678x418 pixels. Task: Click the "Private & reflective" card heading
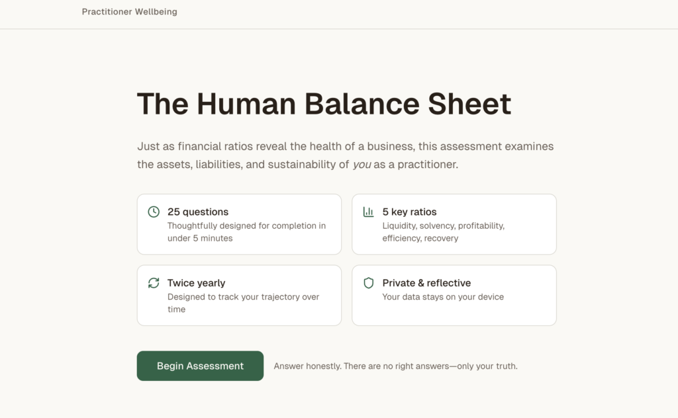point(426,283)
